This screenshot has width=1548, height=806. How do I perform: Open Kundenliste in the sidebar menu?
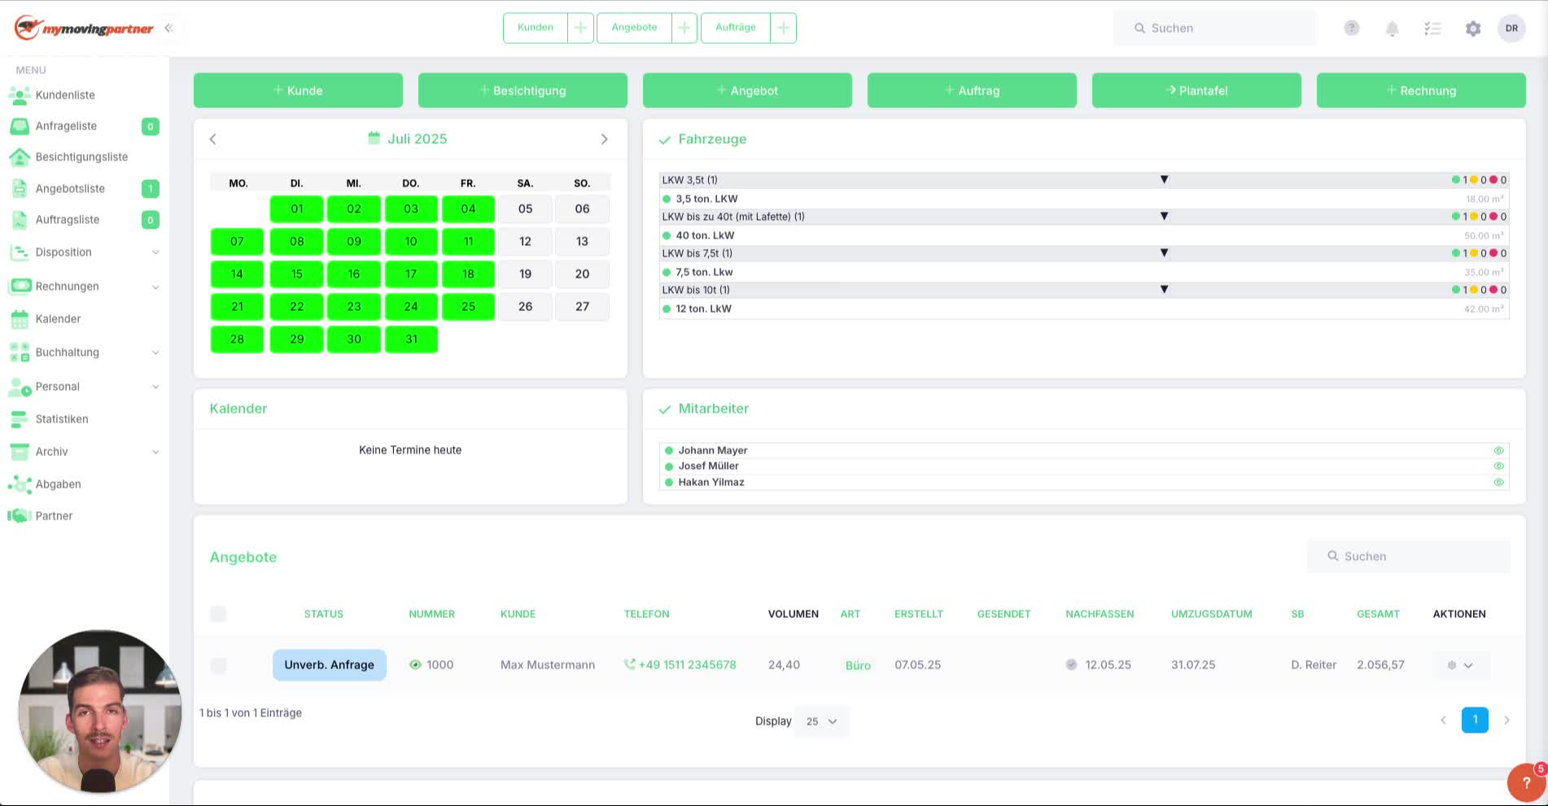(x=65, y=95)
